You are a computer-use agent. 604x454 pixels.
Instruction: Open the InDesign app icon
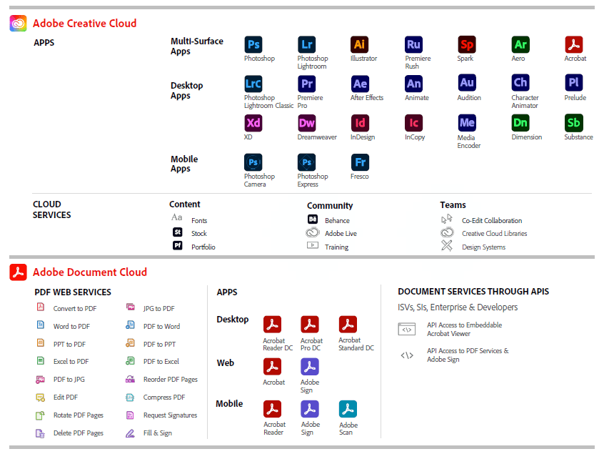[360, 123]
